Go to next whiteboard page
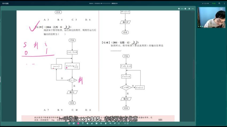227x127 pixels. (128, 123)
